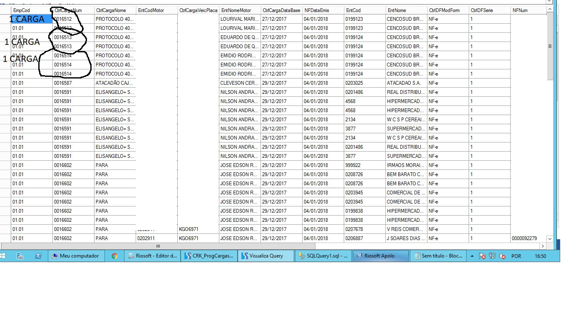Select the ATACADÃO CAJ... carga name cell

coord(115,83)
